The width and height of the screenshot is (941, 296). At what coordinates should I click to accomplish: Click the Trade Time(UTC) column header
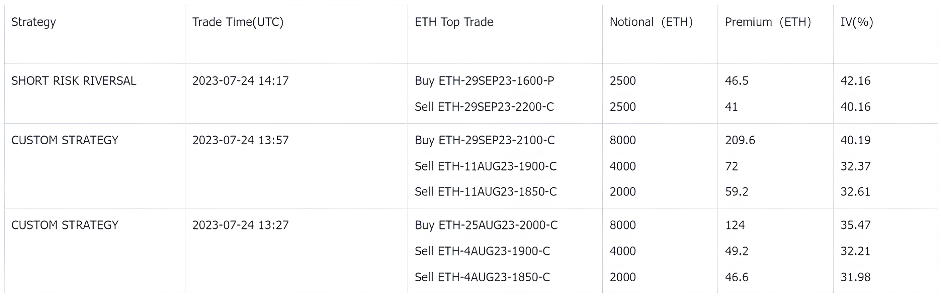tap(238, 22)
